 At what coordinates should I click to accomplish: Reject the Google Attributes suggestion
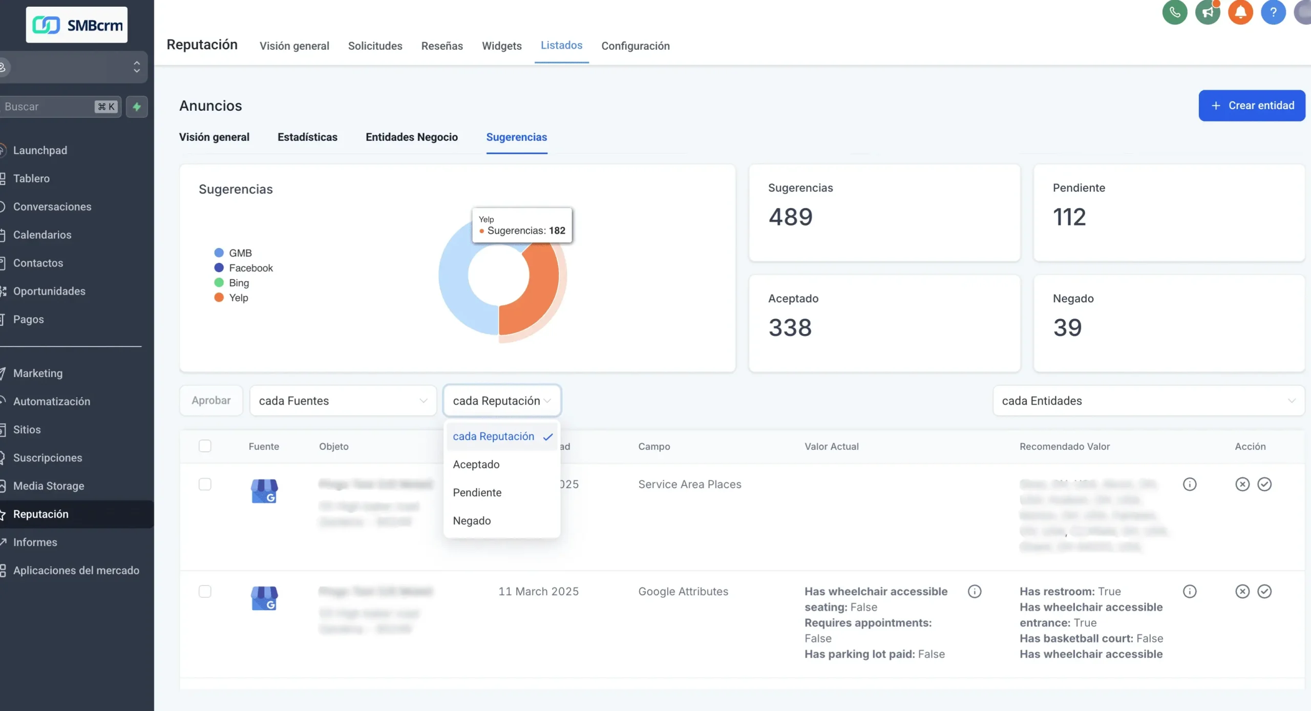(x=1242, y=591)
